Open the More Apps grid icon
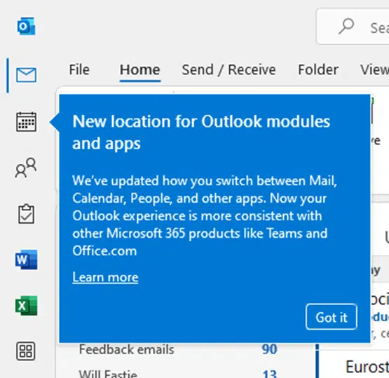This screenshot has height=378, width=389. tap(26, 351)
